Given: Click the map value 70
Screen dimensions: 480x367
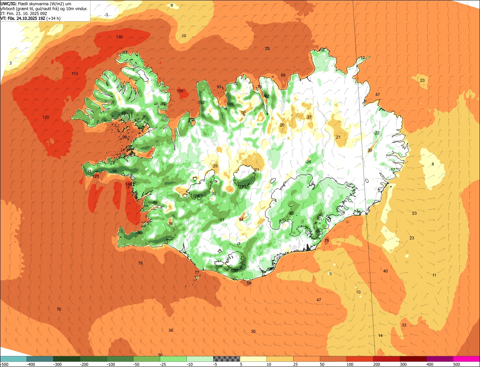Looking at the screenshot, I should tap(59, 309).
